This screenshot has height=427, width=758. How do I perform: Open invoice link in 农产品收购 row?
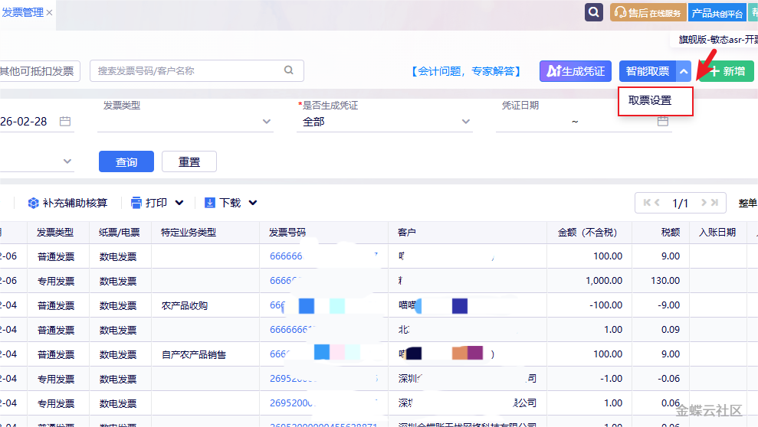pyautogui.click(x=277, y=305)
